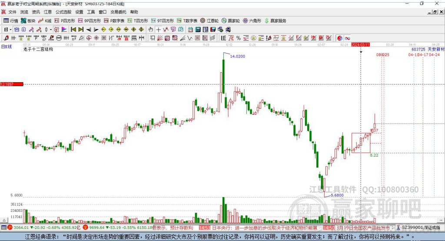The image size is (445, 241).
Task: Open the 交易委托 menu
Action: tap(118, 12)
